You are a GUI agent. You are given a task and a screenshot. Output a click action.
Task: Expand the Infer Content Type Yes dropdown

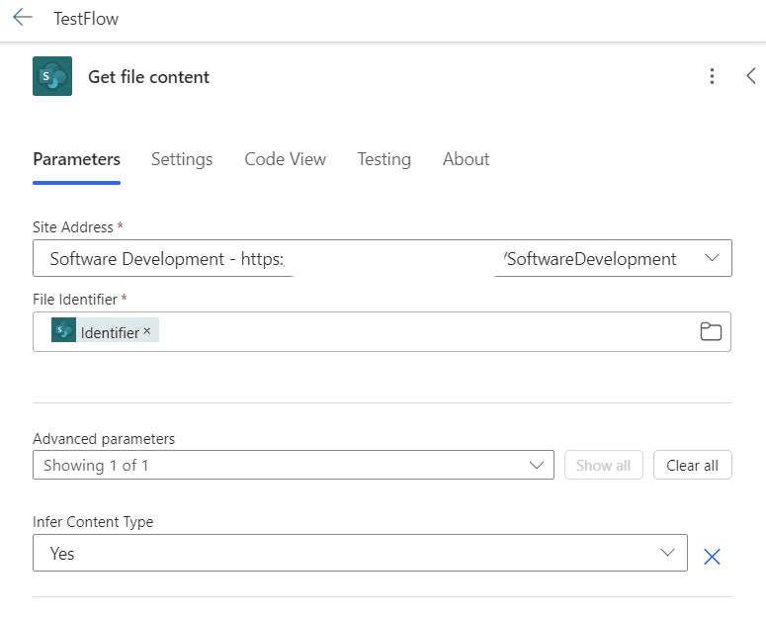(360, 553)
